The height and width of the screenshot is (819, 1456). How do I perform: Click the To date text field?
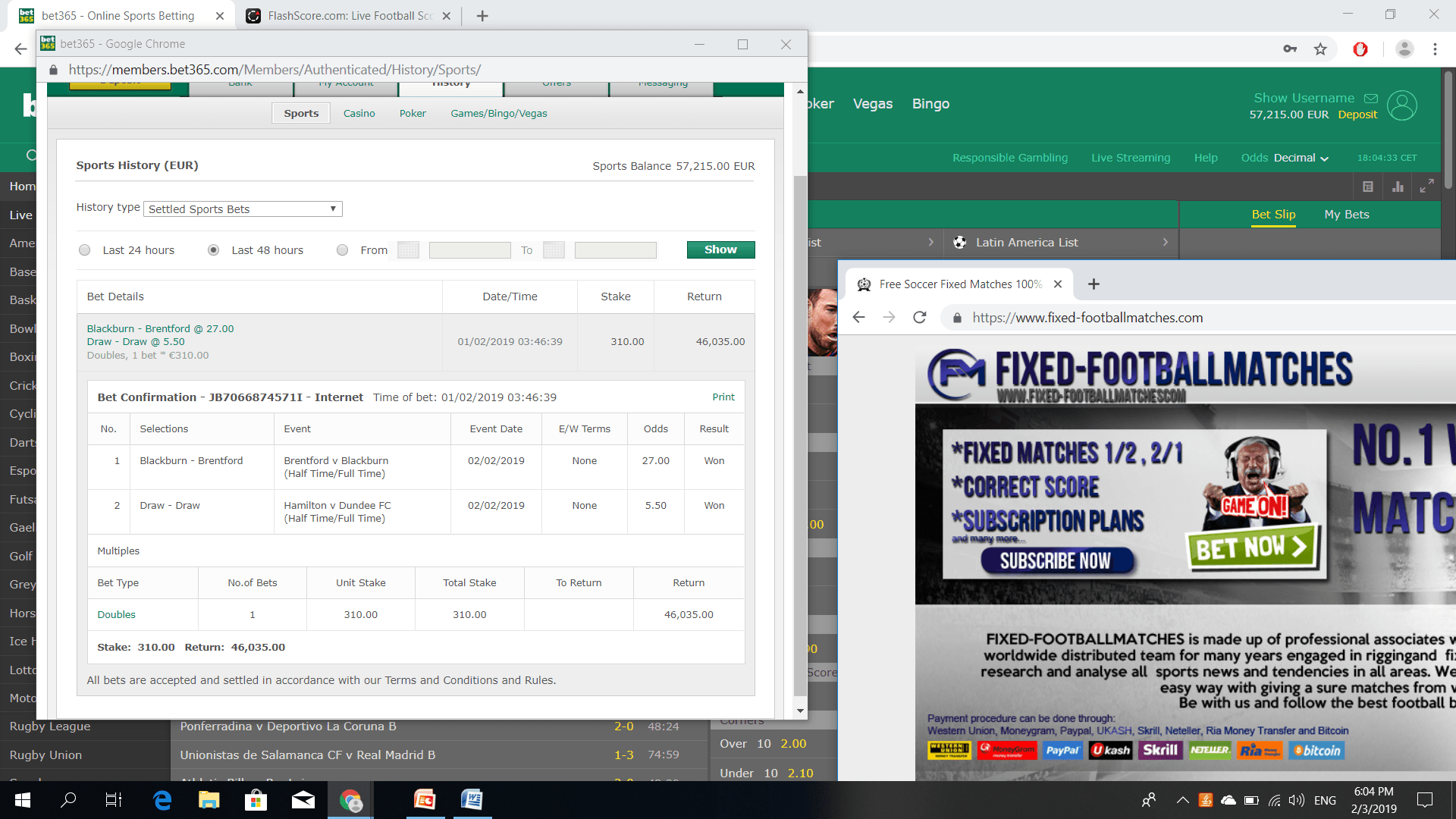616,250
